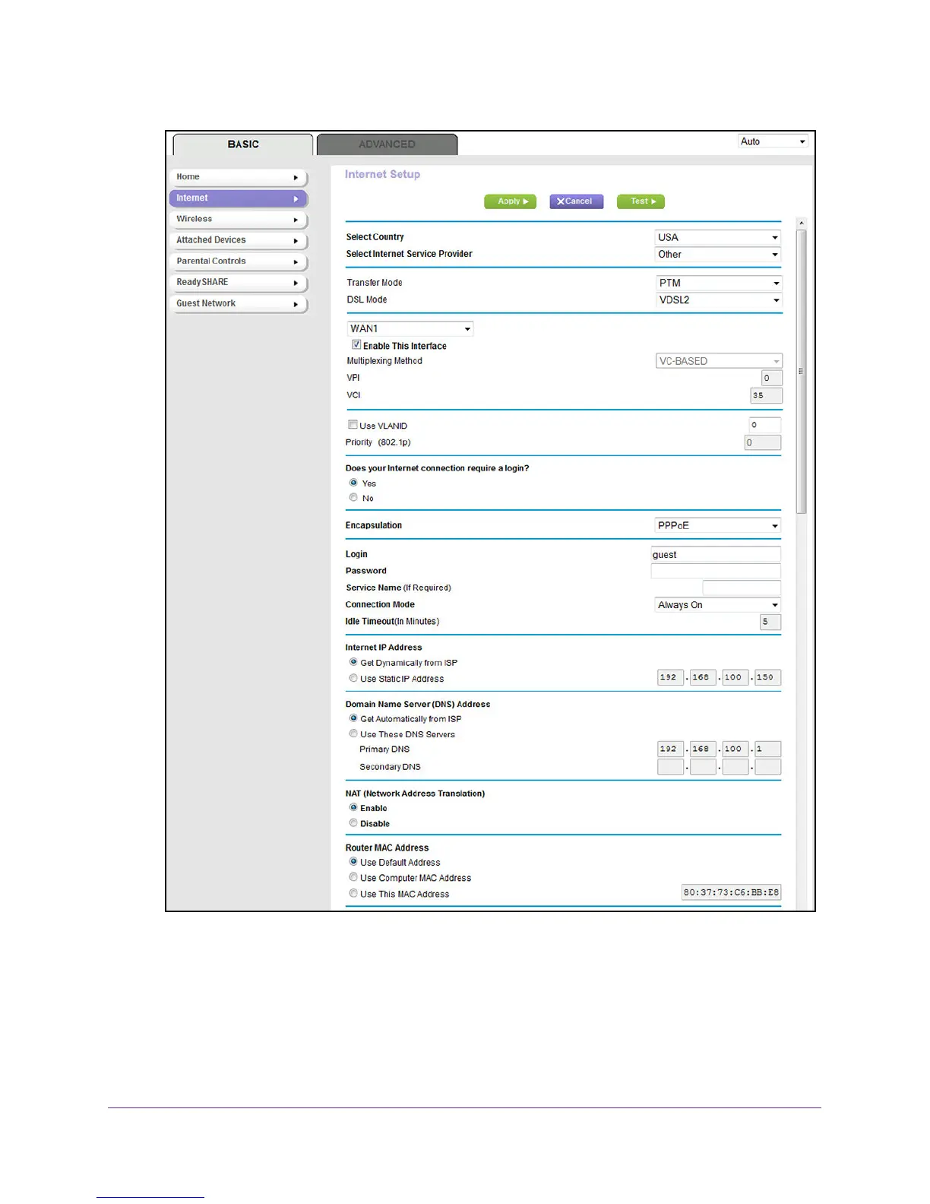
Task: Select NAT Enable option
Action: coord(353,807)
